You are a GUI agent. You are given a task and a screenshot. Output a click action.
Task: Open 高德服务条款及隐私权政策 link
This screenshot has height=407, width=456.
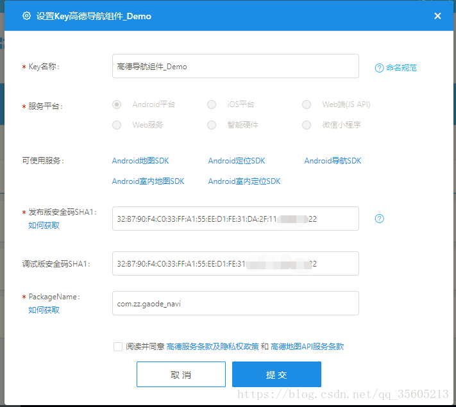(212, 347)
